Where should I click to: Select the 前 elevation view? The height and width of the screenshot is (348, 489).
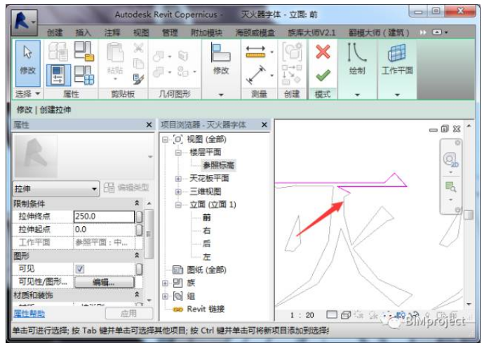tap(206, 218)
